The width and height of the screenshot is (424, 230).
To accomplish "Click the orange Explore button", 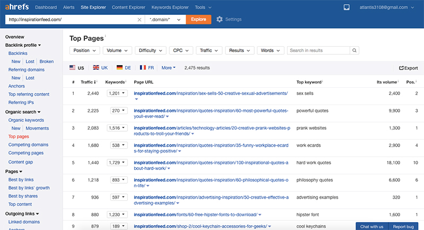I will 198,20.
